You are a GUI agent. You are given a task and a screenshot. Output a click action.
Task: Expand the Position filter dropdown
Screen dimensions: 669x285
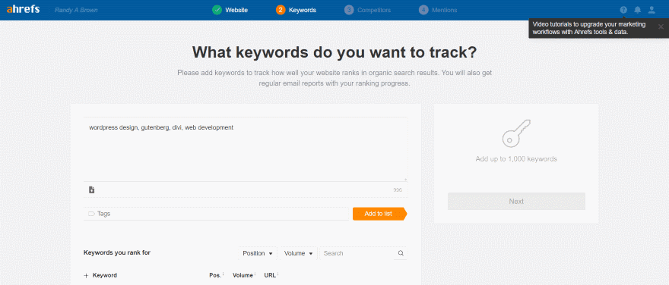(257, 253)
